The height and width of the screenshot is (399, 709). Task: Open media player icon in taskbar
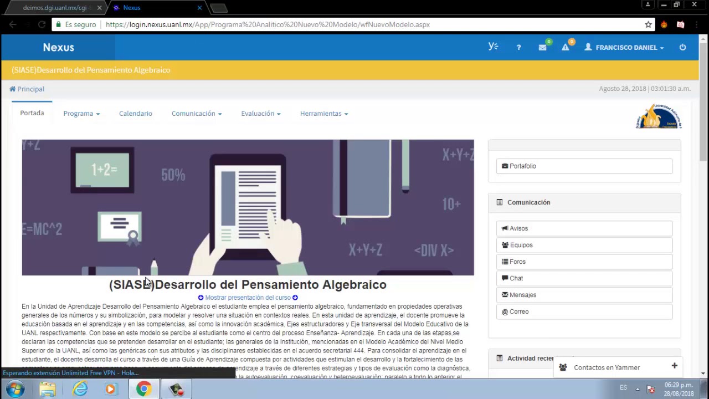point(110,389)
